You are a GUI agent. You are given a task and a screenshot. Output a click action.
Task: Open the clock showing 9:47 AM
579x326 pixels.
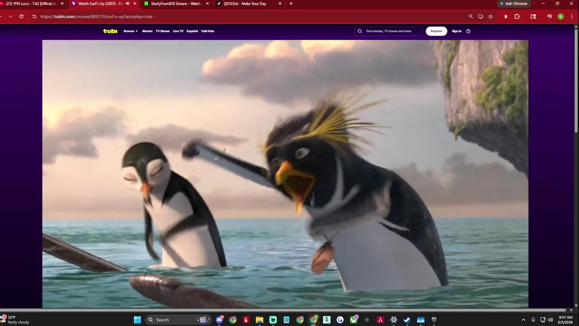[565, 320]
